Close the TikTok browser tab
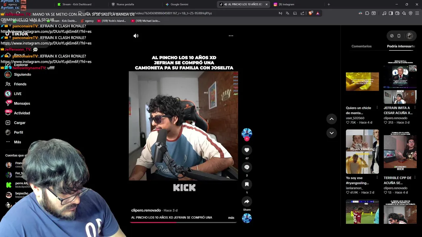Image resolution: width=422 pixels, height=237 pixels. pyautogui.click(x=266, y=4)
